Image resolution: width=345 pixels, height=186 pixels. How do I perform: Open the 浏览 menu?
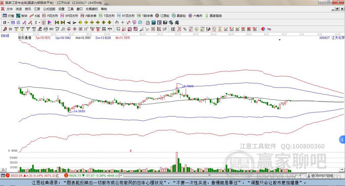point(19,9)
